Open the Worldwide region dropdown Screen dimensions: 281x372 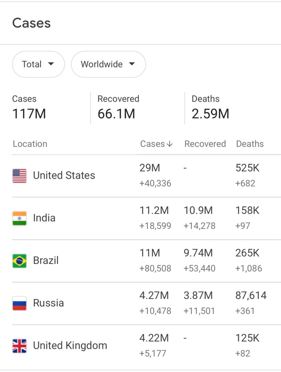(108, 64)
